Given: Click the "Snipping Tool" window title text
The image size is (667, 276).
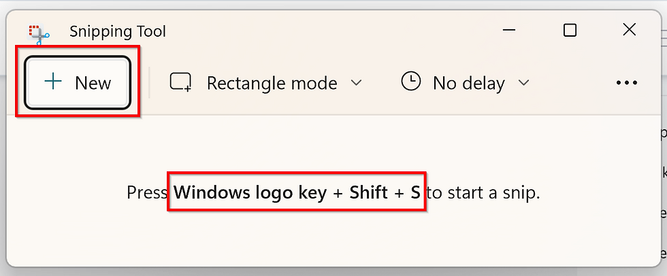Looking at the screenshot, I should [118, 31].
